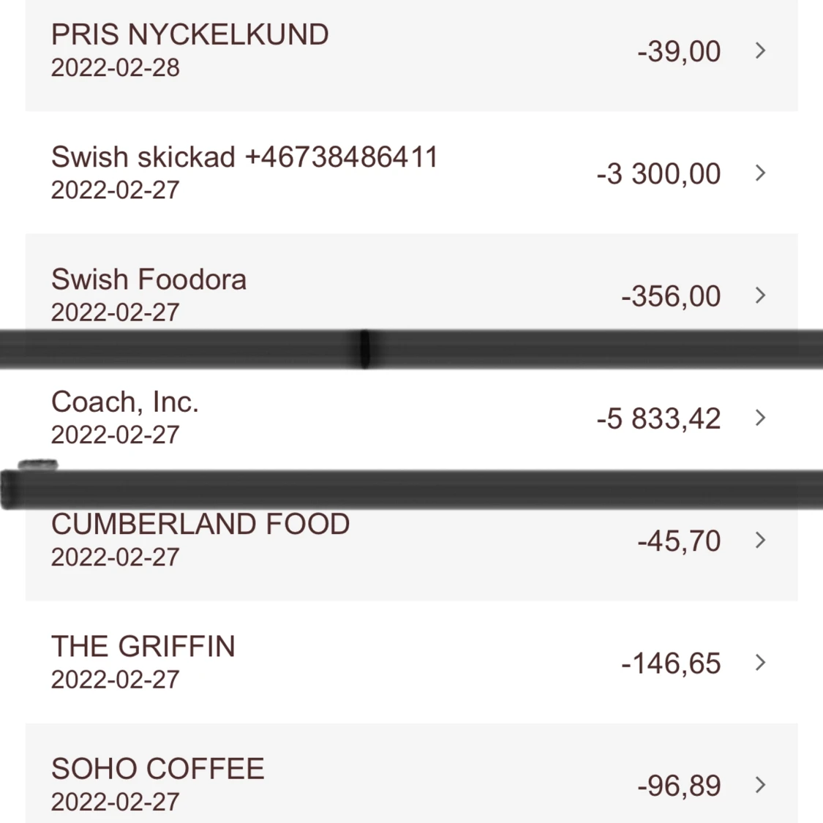
Task: Select THE GRIFFIN transaction name
Action: click(x=143, y=647)
